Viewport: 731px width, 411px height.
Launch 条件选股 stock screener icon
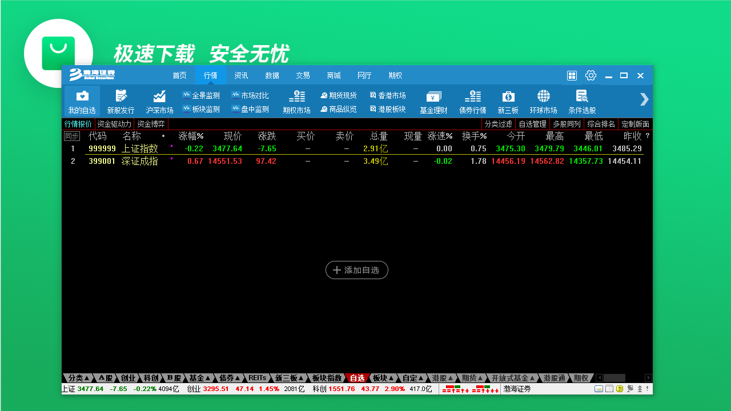pos(582,100)
